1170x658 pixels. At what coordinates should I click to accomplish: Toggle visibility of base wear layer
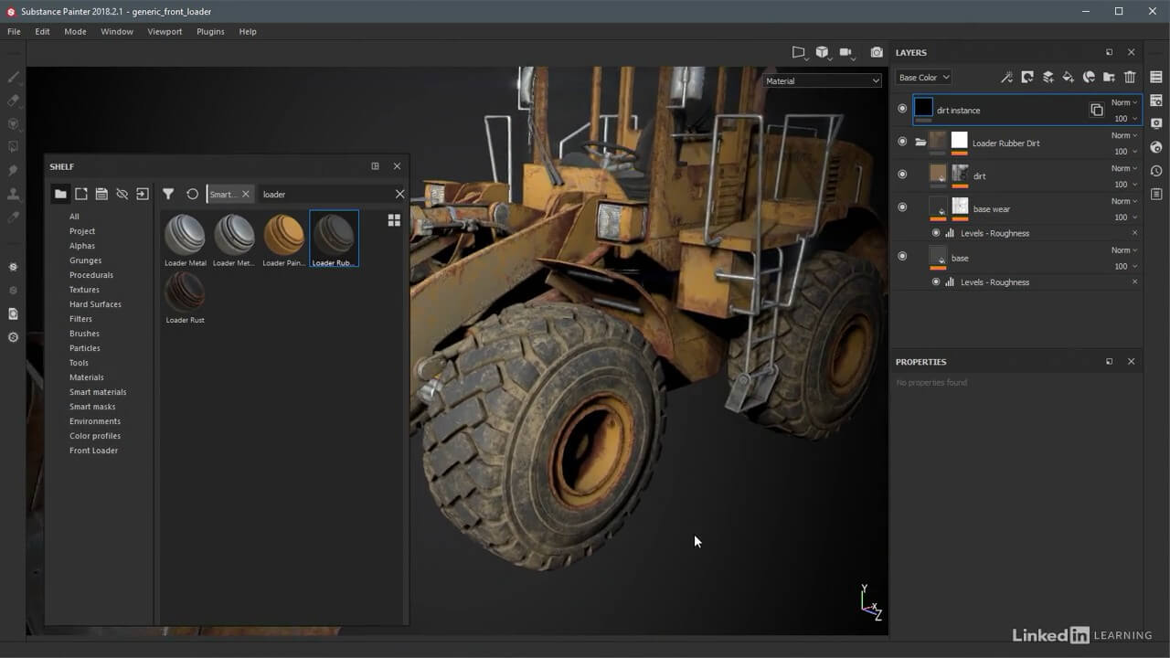click(902, 207)
